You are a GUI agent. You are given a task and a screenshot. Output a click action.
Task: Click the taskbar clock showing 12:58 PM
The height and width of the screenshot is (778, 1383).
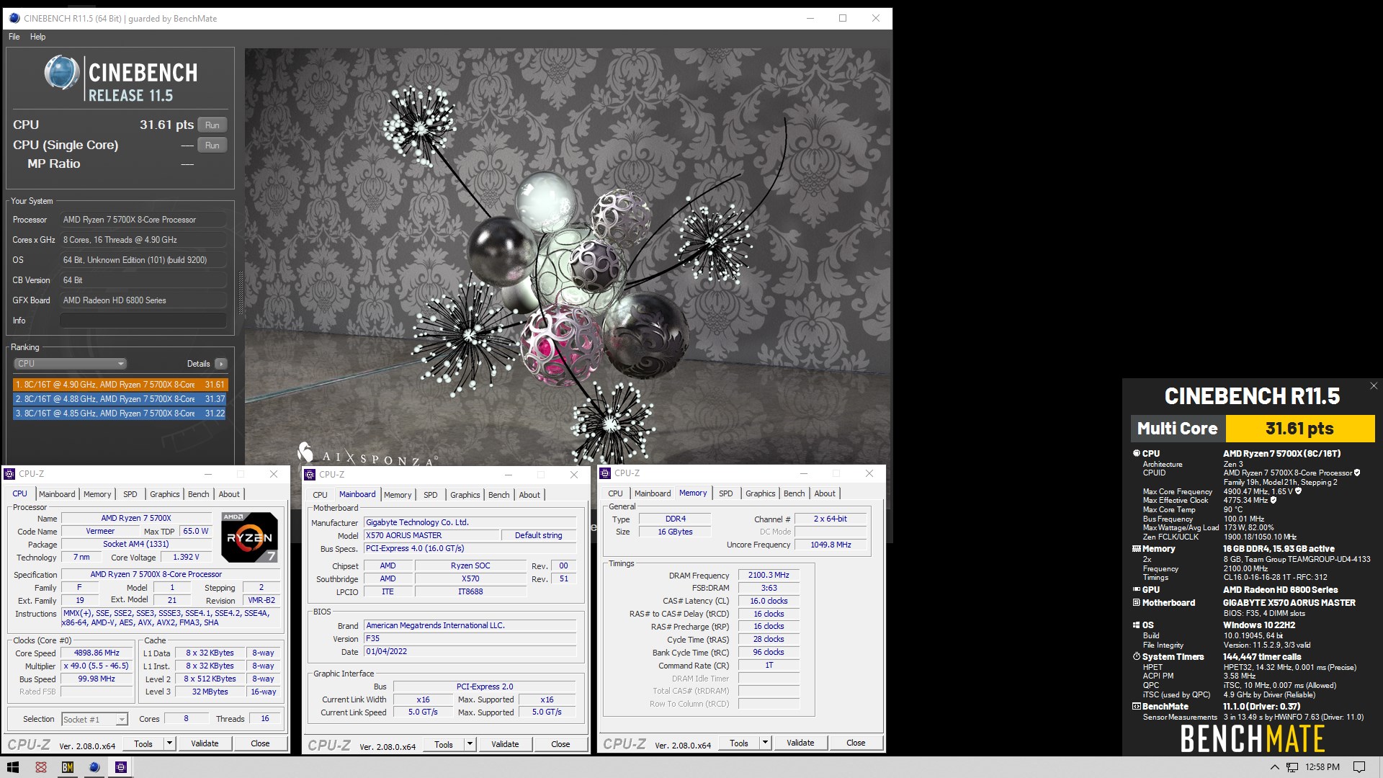pos(1322,767)
